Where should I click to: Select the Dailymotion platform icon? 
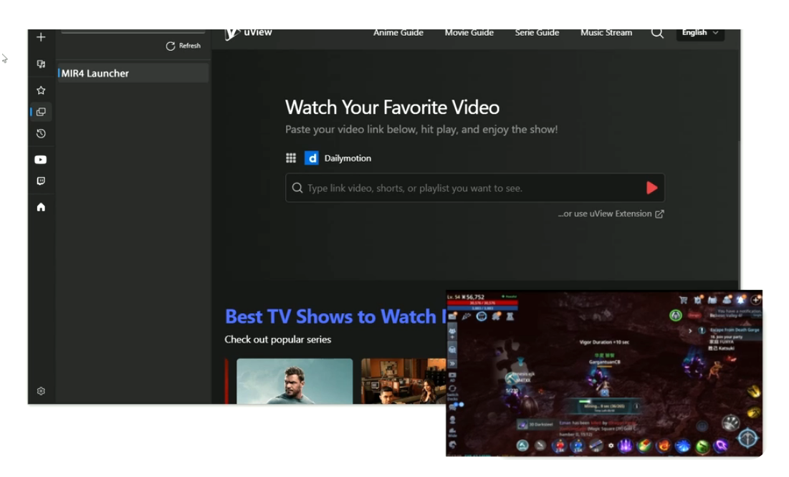[x=312, y=158]
